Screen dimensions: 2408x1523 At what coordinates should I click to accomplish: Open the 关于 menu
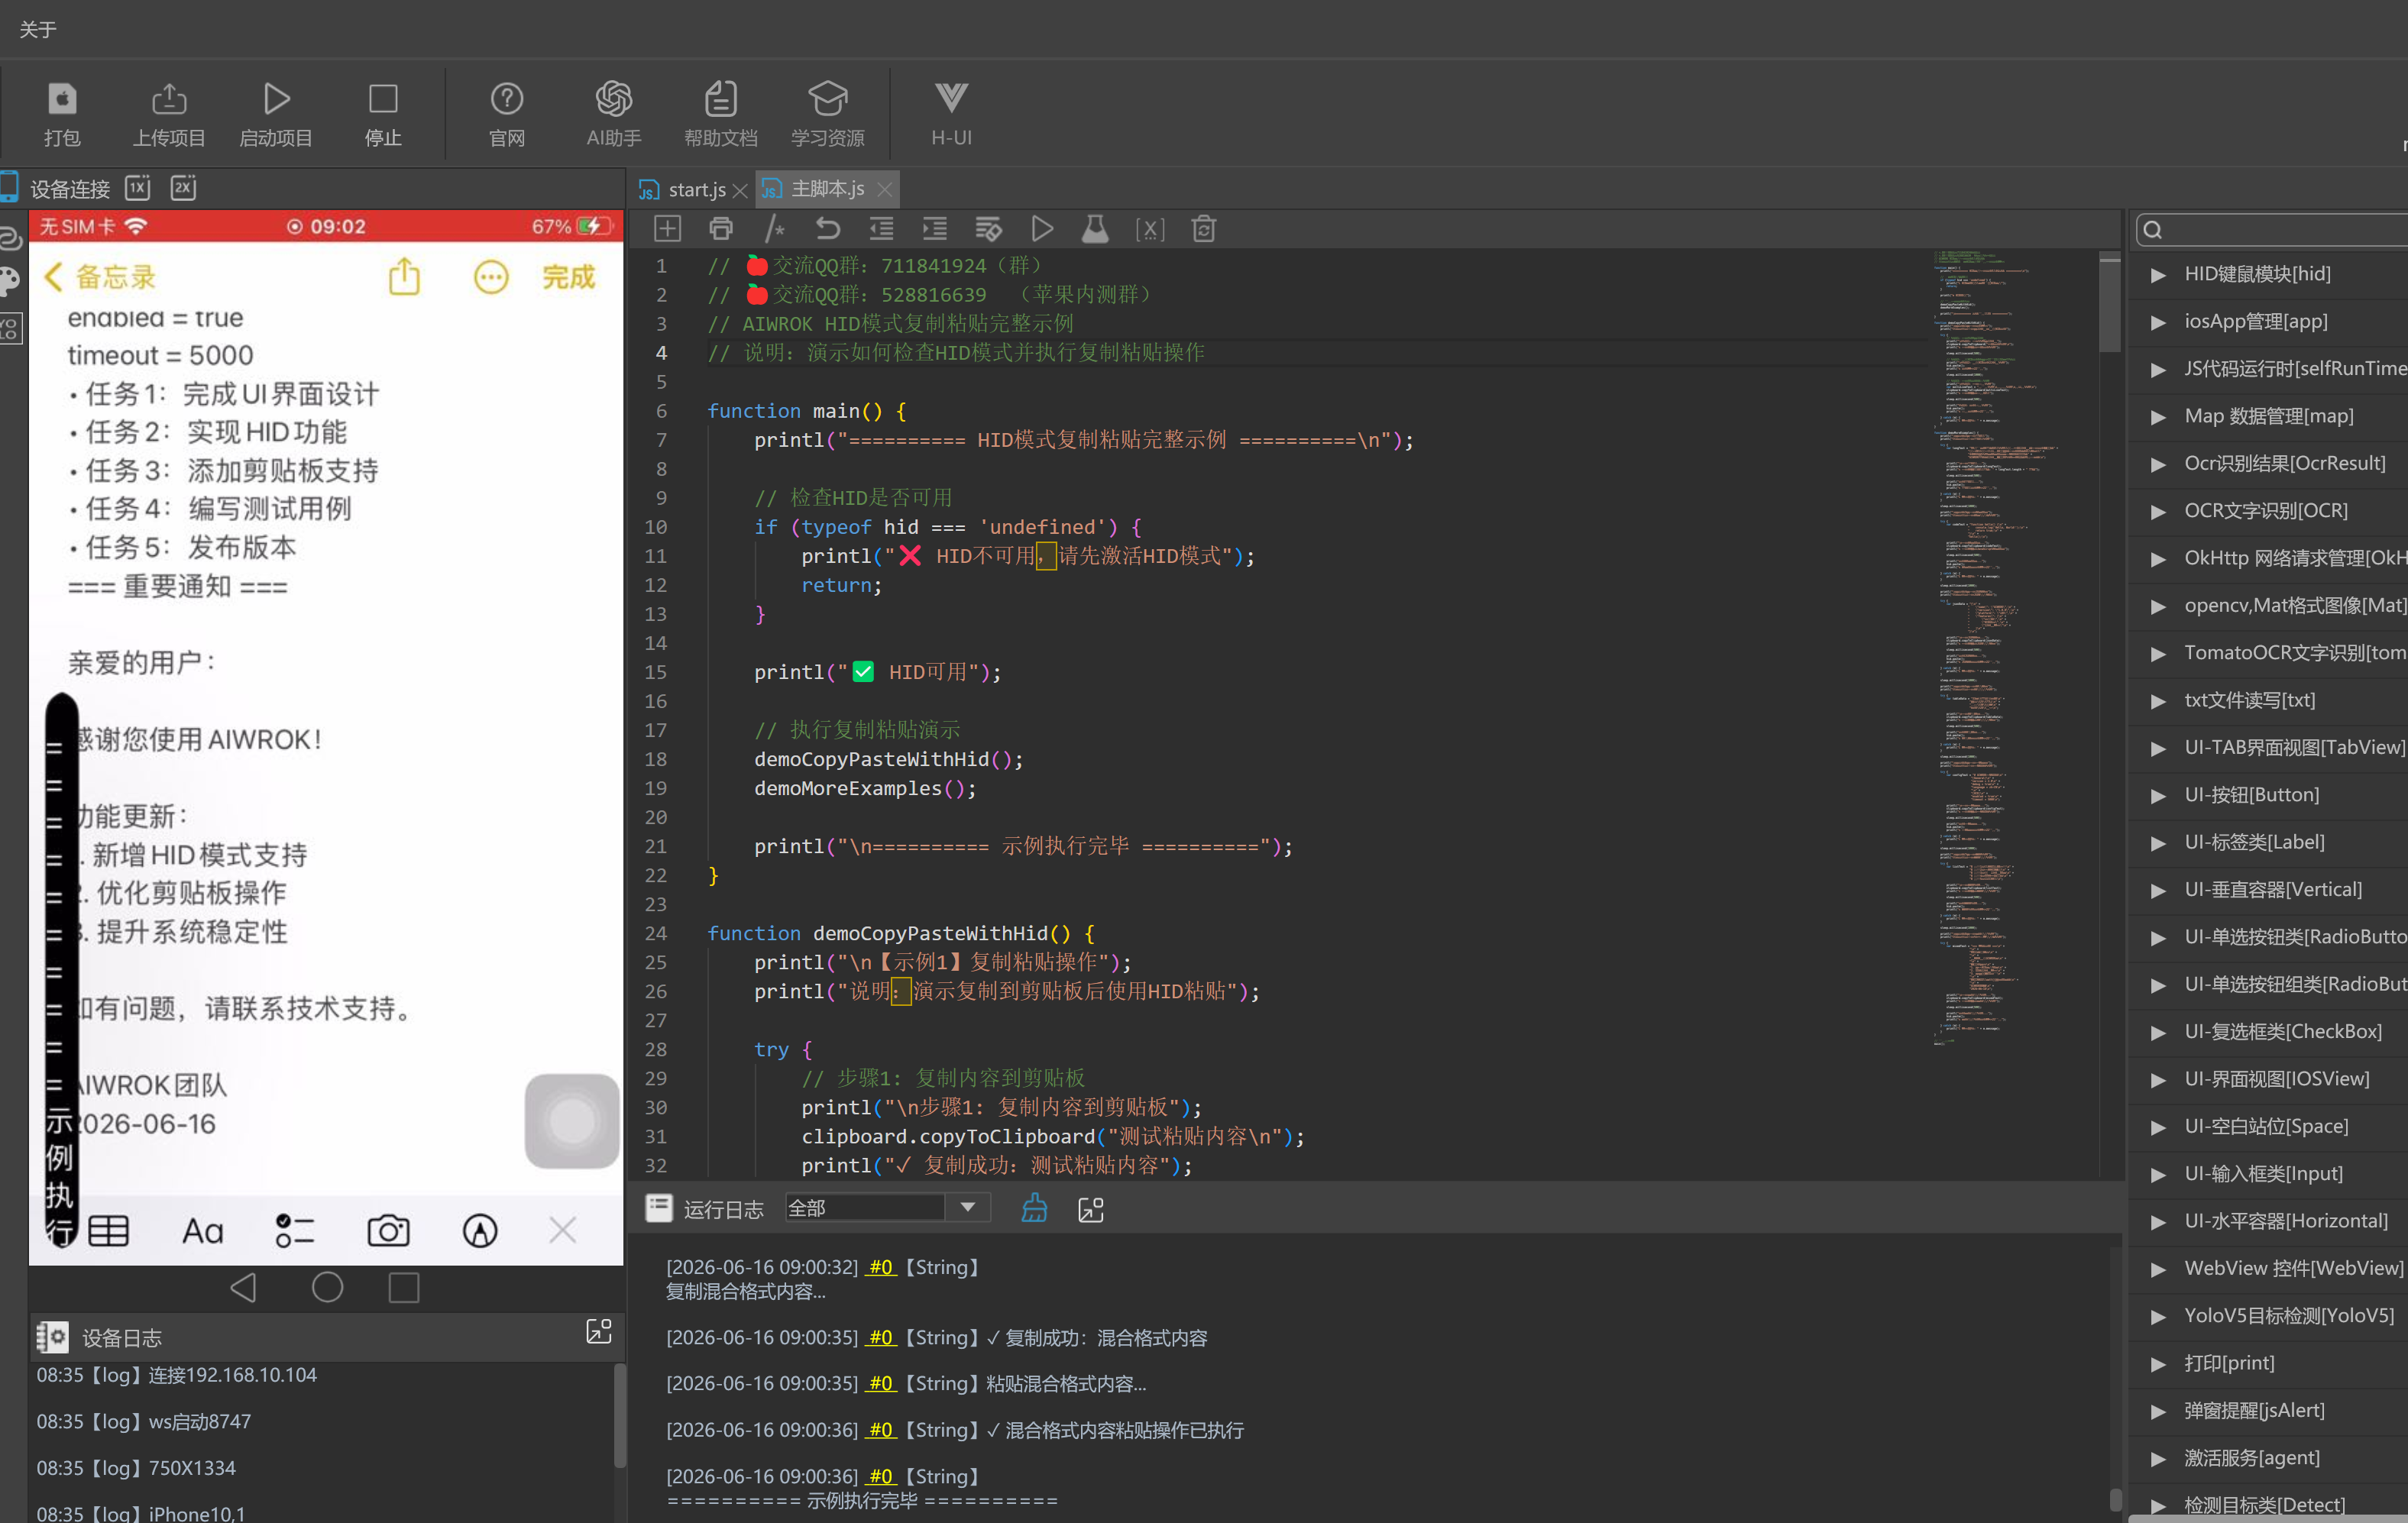(x=38, y=30)
